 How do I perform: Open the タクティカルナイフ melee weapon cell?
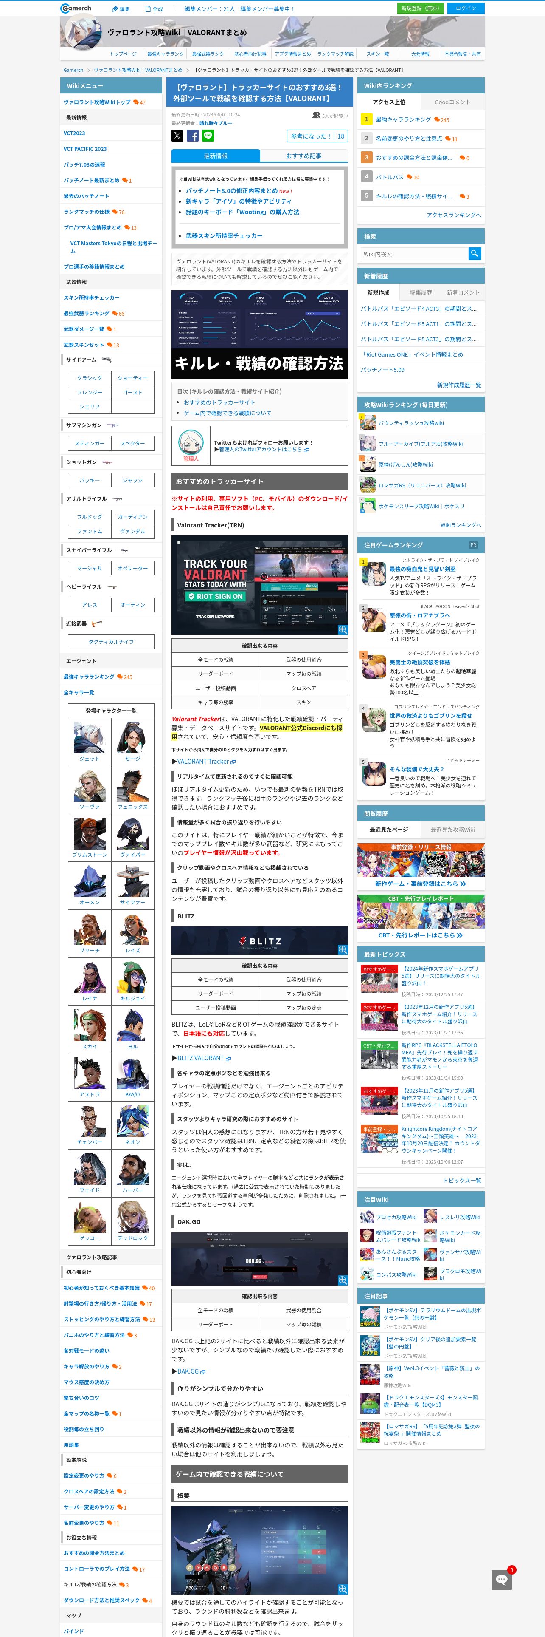[x=111, y=642]
